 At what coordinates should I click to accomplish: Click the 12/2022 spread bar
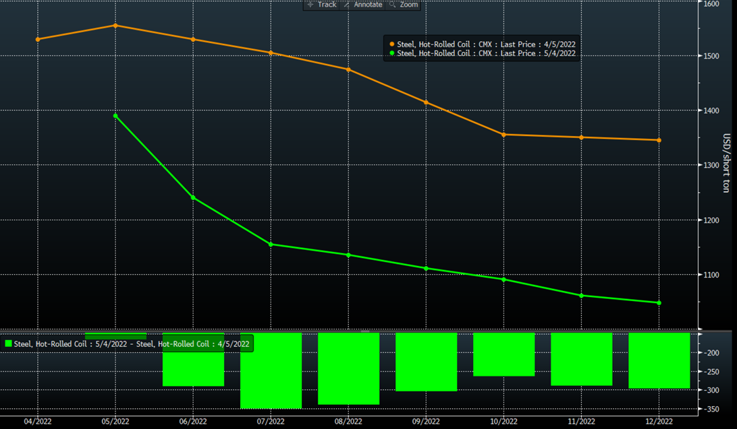pyautogui.click(x=659, y=360)
